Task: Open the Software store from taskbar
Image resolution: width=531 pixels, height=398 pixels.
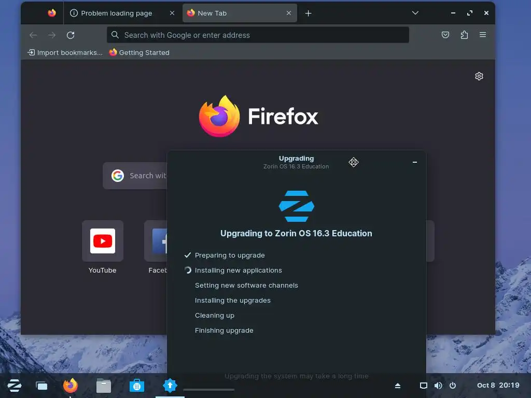Action: click(x=137, y=386)
